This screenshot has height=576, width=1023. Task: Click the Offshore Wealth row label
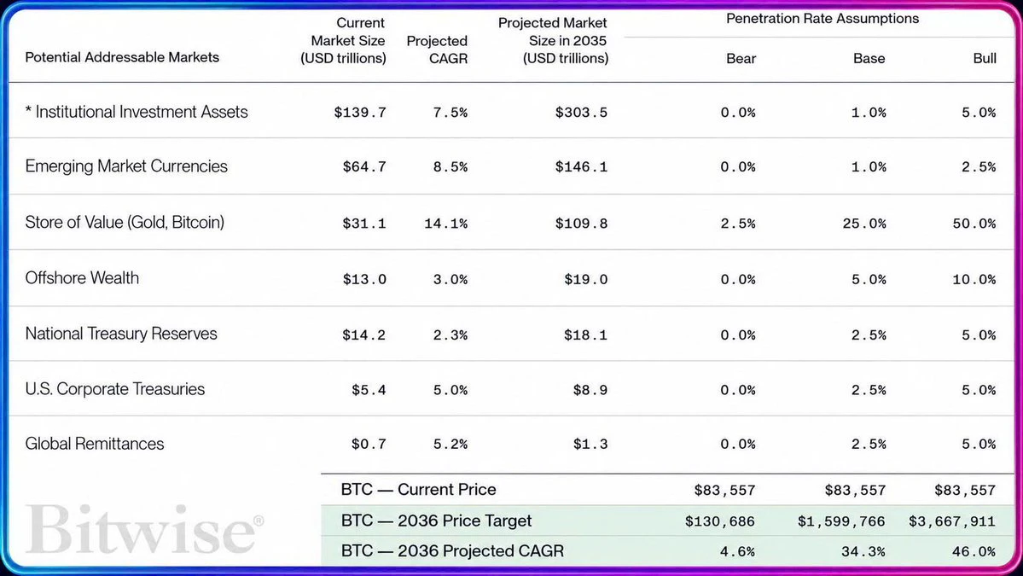[x=82, y=278]
